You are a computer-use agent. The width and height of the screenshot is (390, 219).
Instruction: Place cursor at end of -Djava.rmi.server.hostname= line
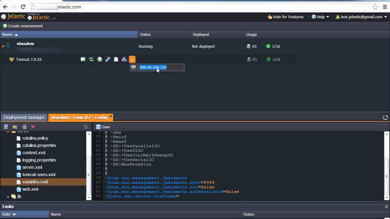pyautogui.click(x=179, y=196)
